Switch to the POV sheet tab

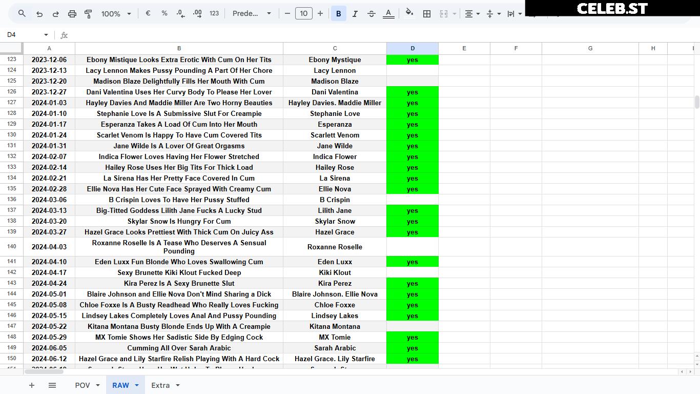tap(88, 385)
